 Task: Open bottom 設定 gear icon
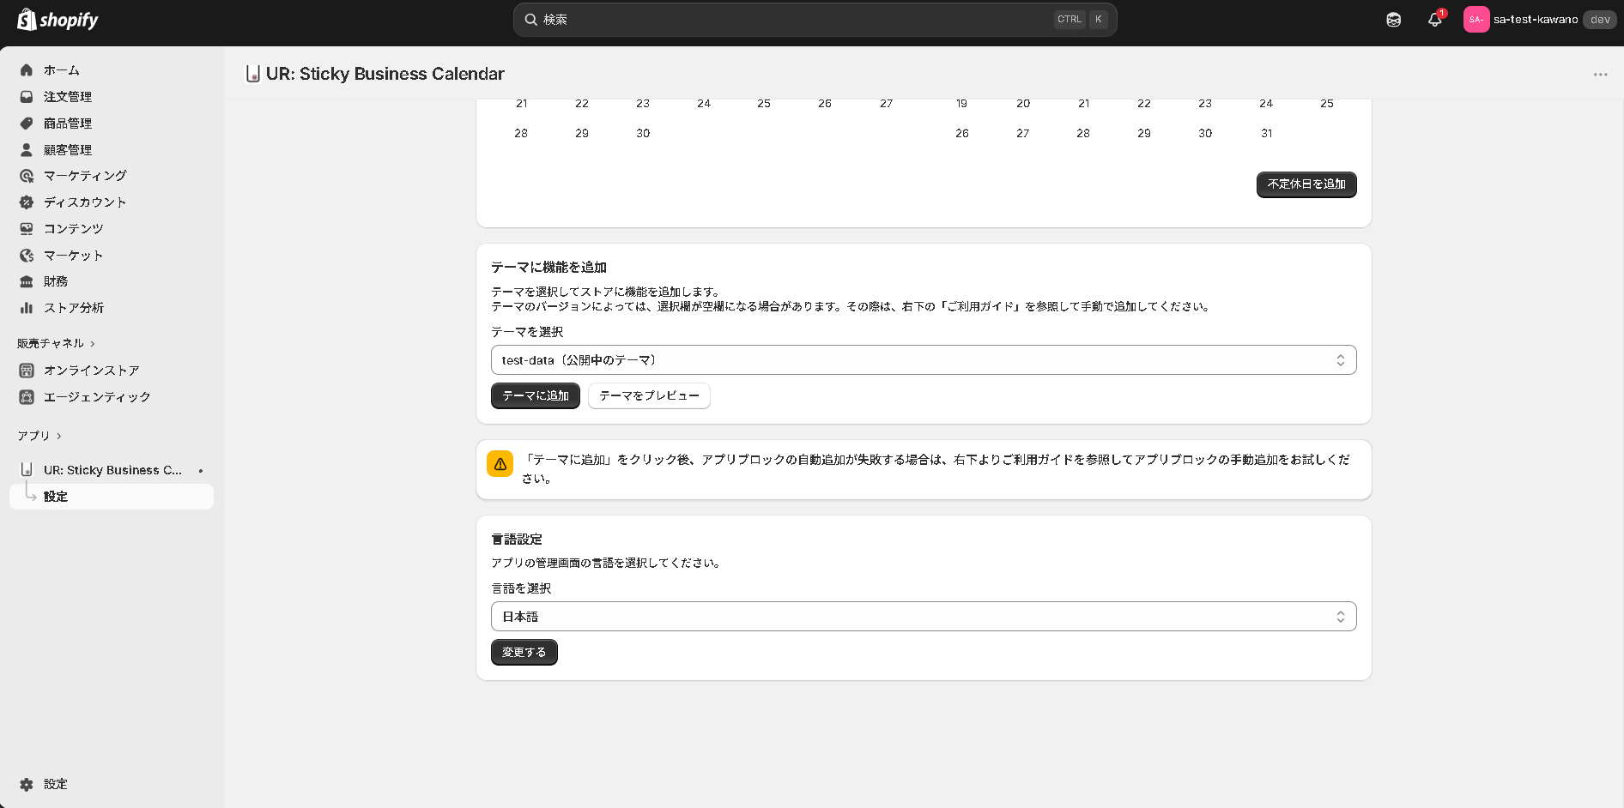27,785
